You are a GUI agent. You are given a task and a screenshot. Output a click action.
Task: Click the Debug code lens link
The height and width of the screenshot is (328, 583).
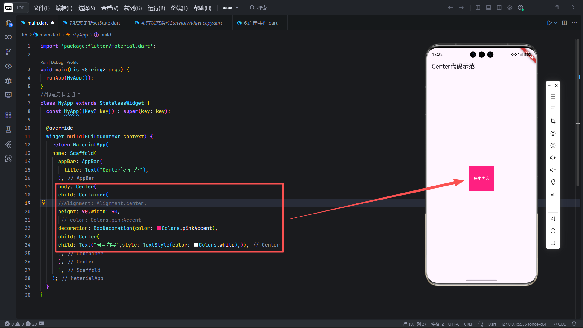[57, 62]
